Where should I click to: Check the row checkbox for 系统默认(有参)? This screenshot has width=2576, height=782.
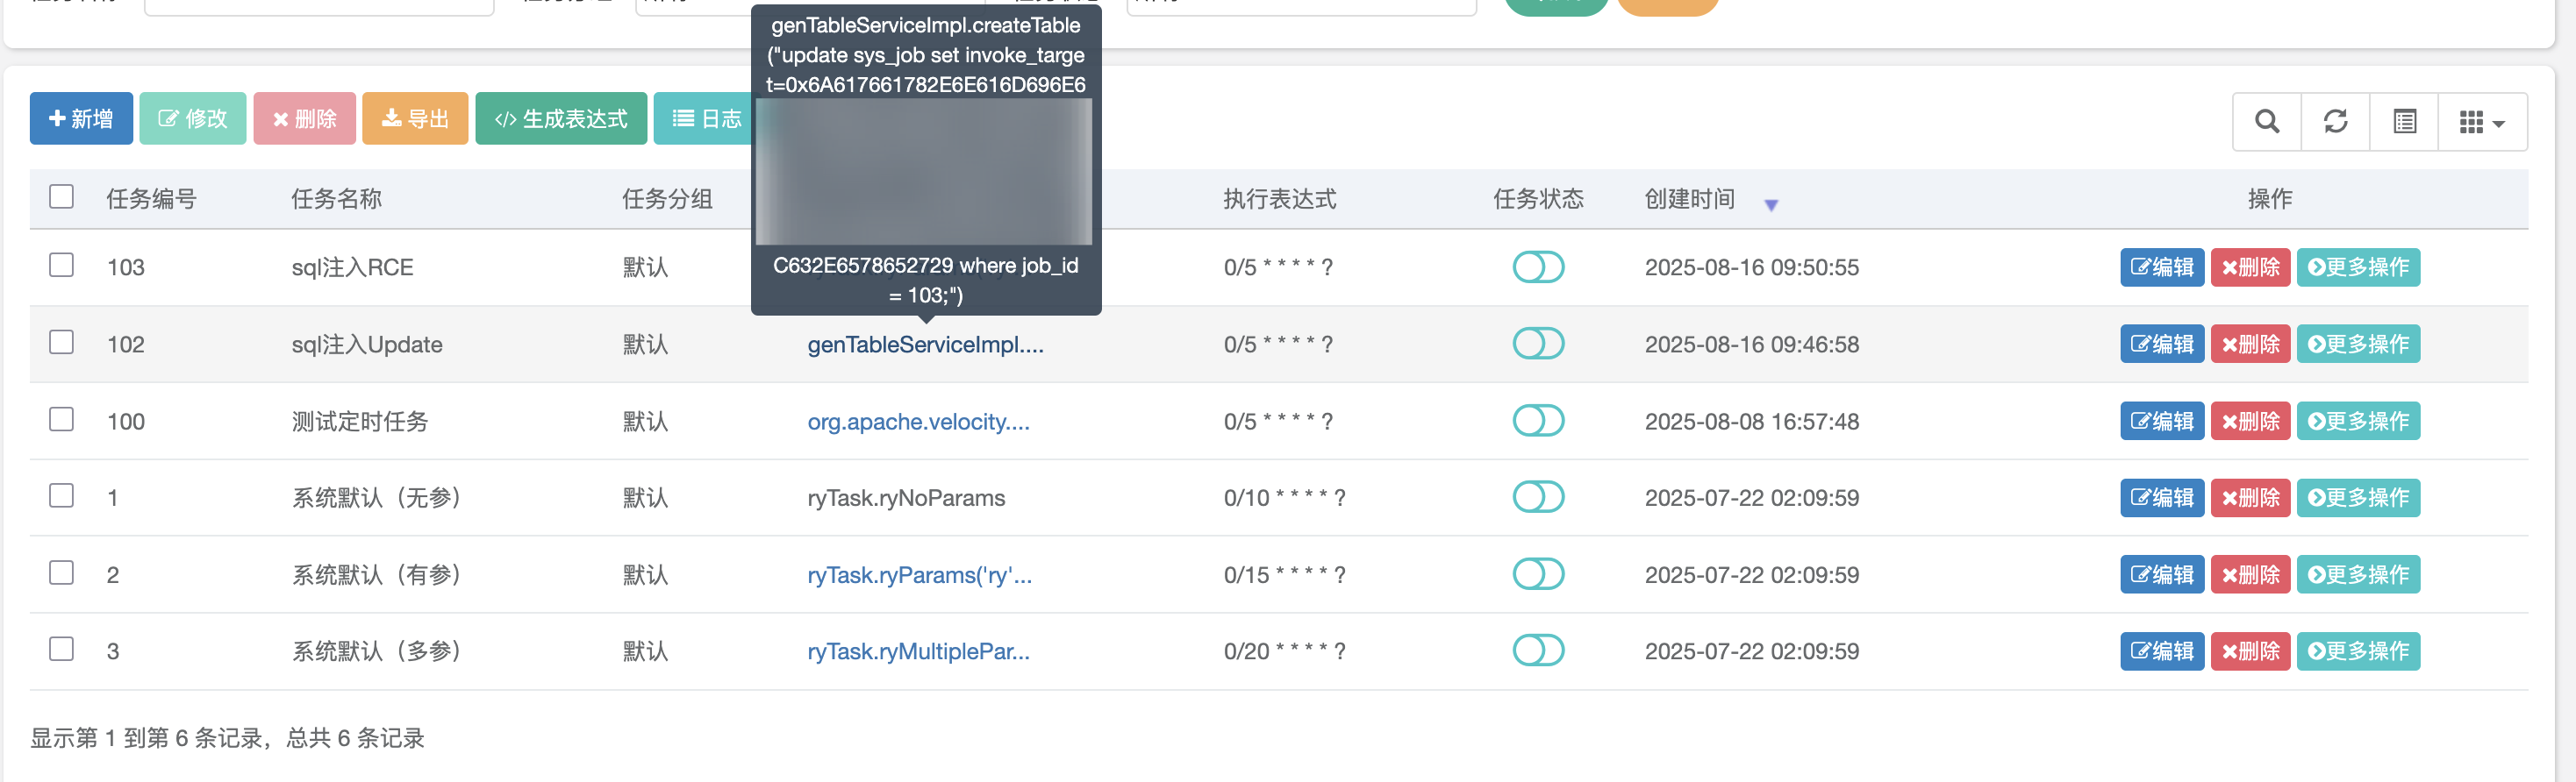(x=62, y=573)
